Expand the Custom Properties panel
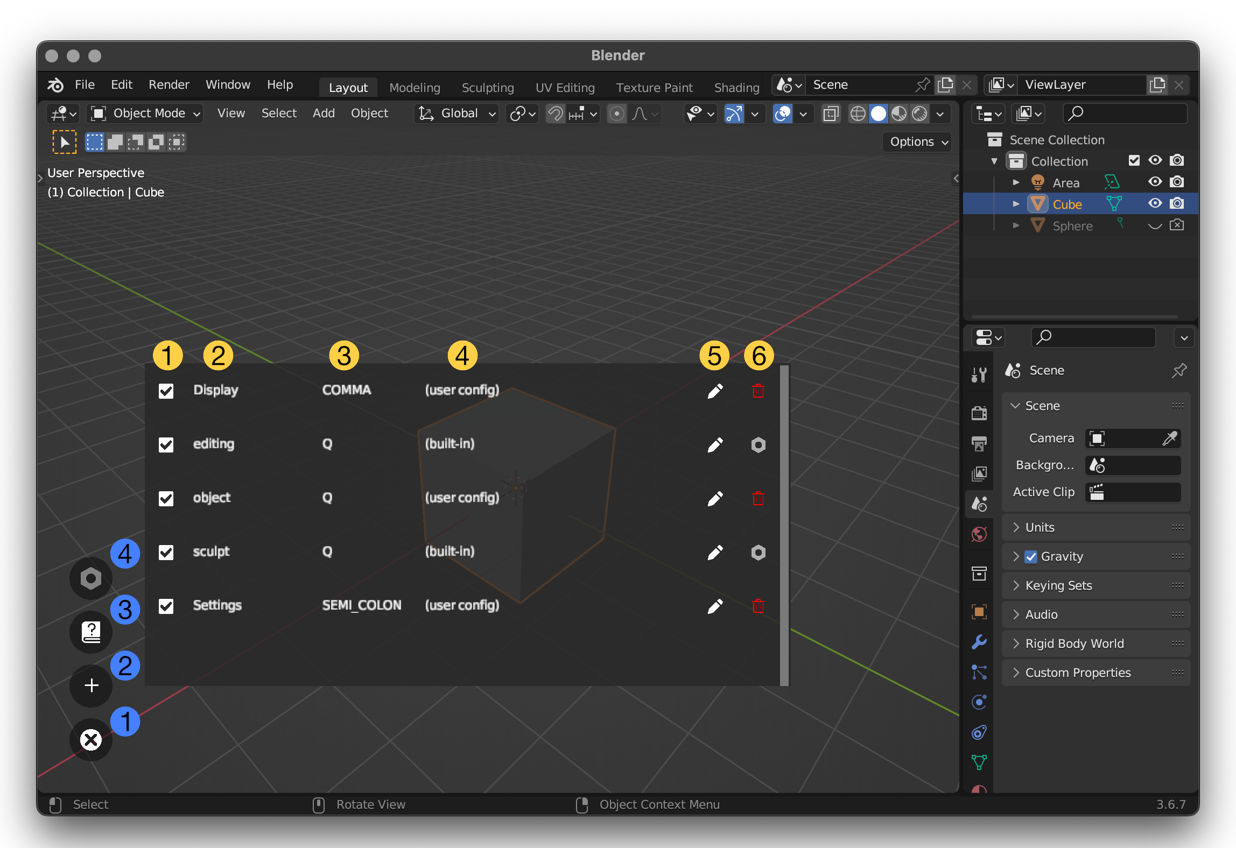The image size is (1236, 848). pos(1096,673)
